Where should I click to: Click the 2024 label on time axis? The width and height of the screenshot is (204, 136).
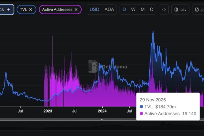click(102, 111)
